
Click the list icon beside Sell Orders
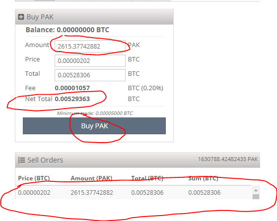point(21,160)
